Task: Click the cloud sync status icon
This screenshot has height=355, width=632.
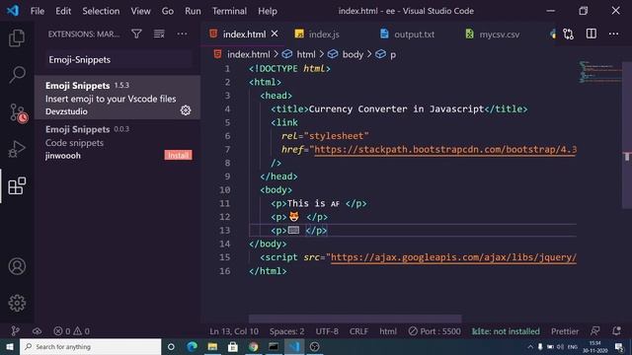Action: (38, 331)
